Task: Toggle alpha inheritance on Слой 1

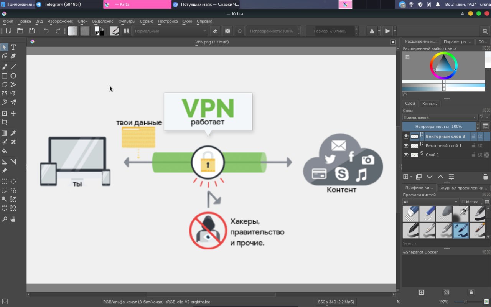Action: point(480,155)
